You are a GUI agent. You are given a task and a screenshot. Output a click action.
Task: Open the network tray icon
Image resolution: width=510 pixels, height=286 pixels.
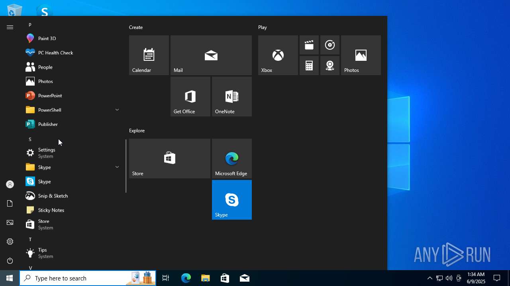click(x=439, y=278)
